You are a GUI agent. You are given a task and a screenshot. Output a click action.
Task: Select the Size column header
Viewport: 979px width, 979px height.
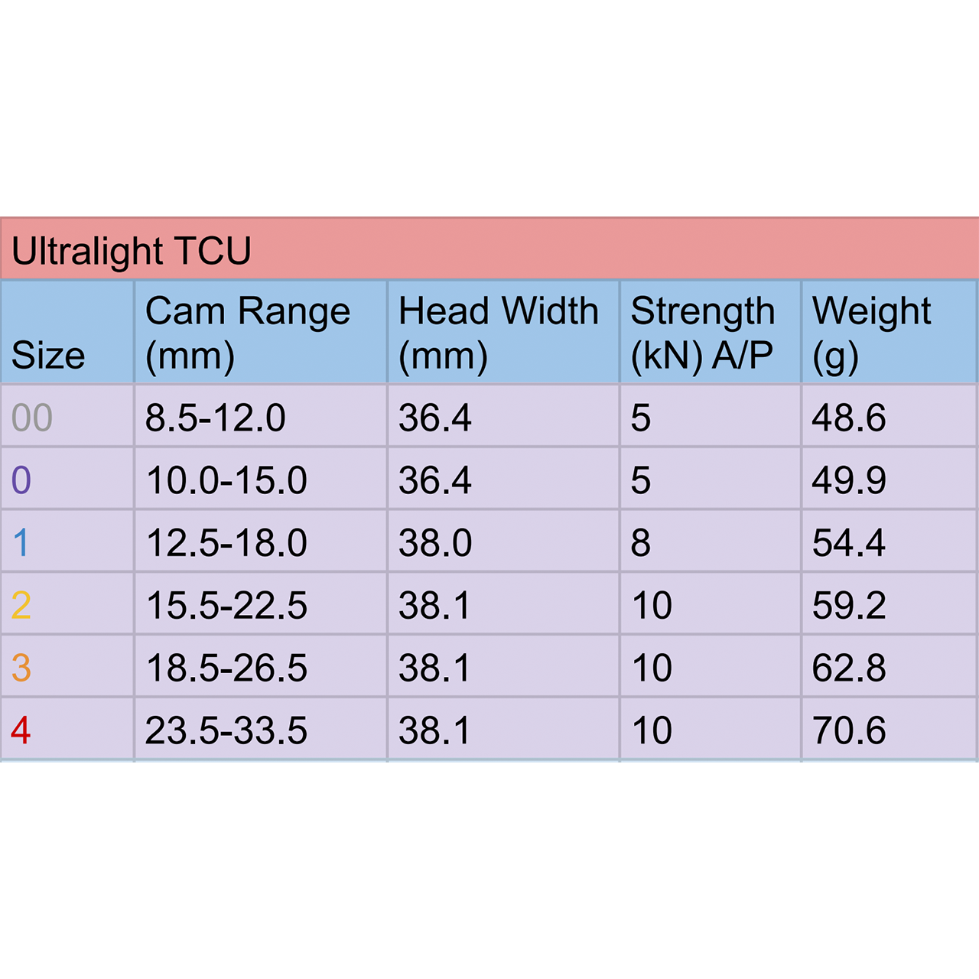click(48, 355)
